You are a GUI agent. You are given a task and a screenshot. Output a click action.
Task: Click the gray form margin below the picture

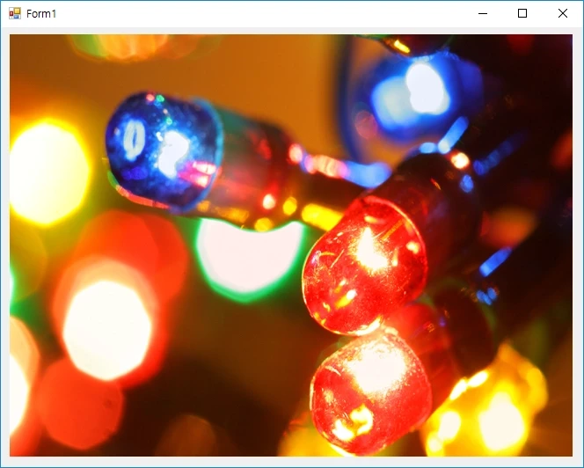coord(290,462)
